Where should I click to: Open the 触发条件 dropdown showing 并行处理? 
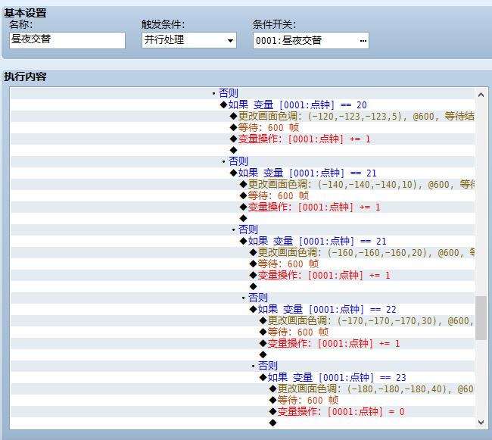pyautogui.click(x=189, y=40)
